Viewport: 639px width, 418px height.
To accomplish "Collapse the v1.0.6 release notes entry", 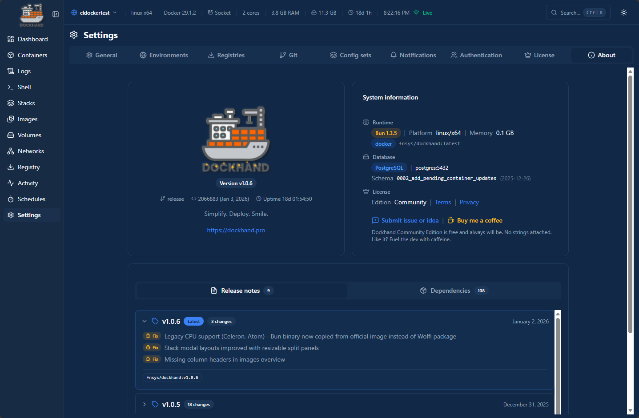I will 145,321.
